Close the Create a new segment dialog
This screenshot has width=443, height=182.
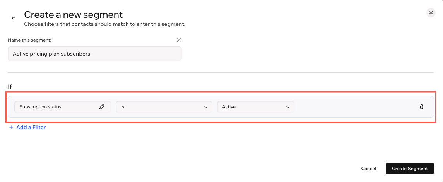pos(431,13)
